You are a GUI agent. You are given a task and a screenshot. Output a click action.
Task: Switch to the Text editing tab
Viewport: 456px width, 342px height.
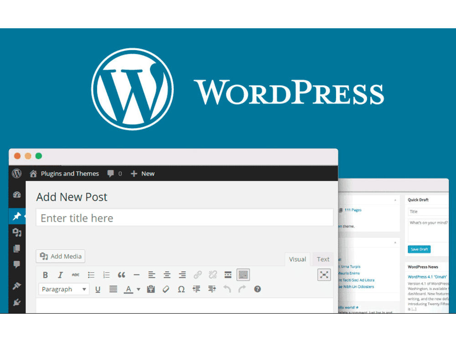click(x=323, y=259)
